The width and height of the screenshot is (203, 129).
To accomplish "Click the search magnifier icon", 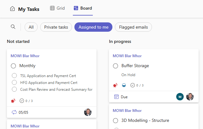I will (x=13, y=27).
